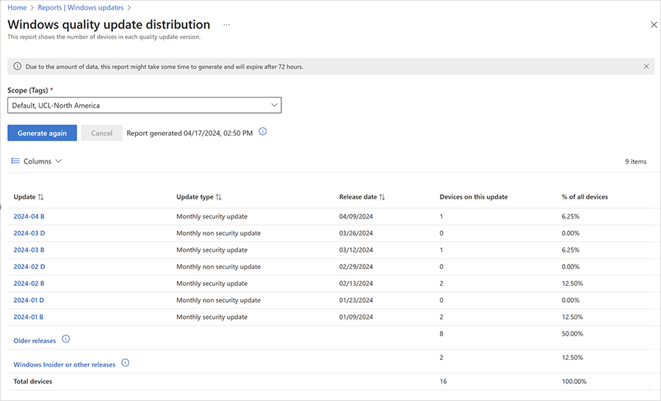Click the Columns list icon
Image resolution: width=661 pixels, height=401 pixels.
pos(15,161)
